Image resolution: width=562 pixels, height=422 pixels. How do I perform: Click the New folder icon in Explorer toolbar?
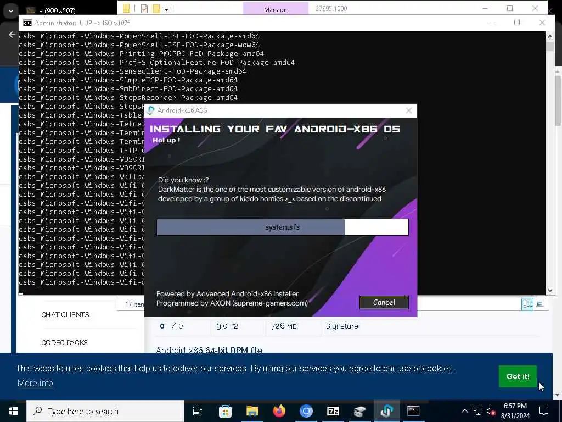coord(156,9)
